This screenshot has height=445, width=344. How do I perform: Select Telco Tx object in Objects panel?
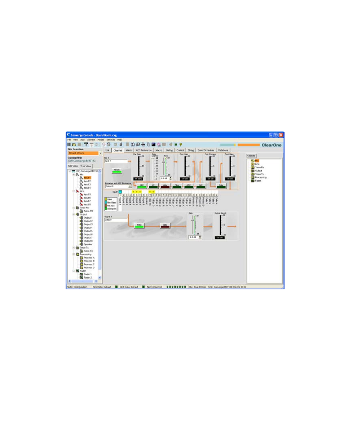coord(257,174)
